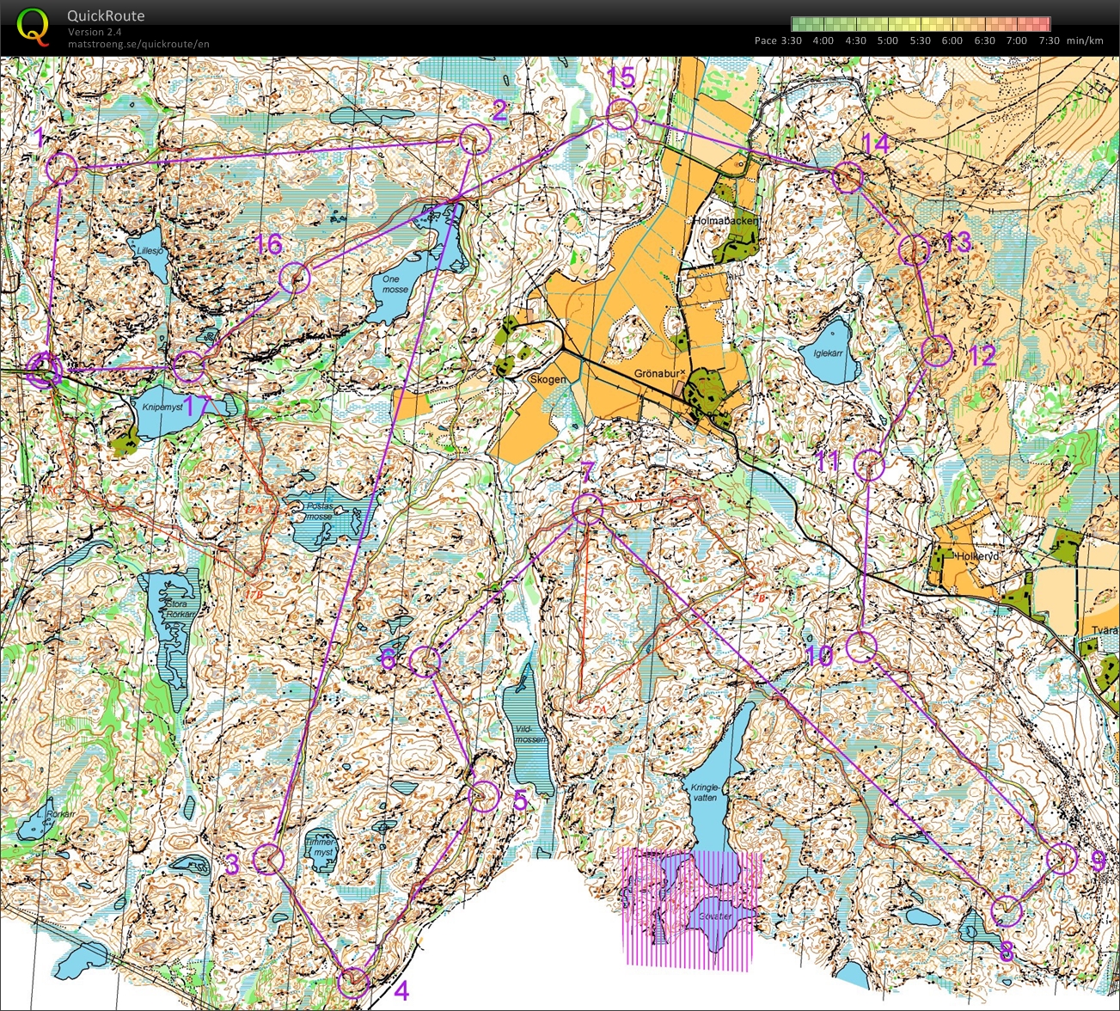This screenshot has height=1011, width=1120.
Task: Select control circle 16
Action: (x=294, y=278)
